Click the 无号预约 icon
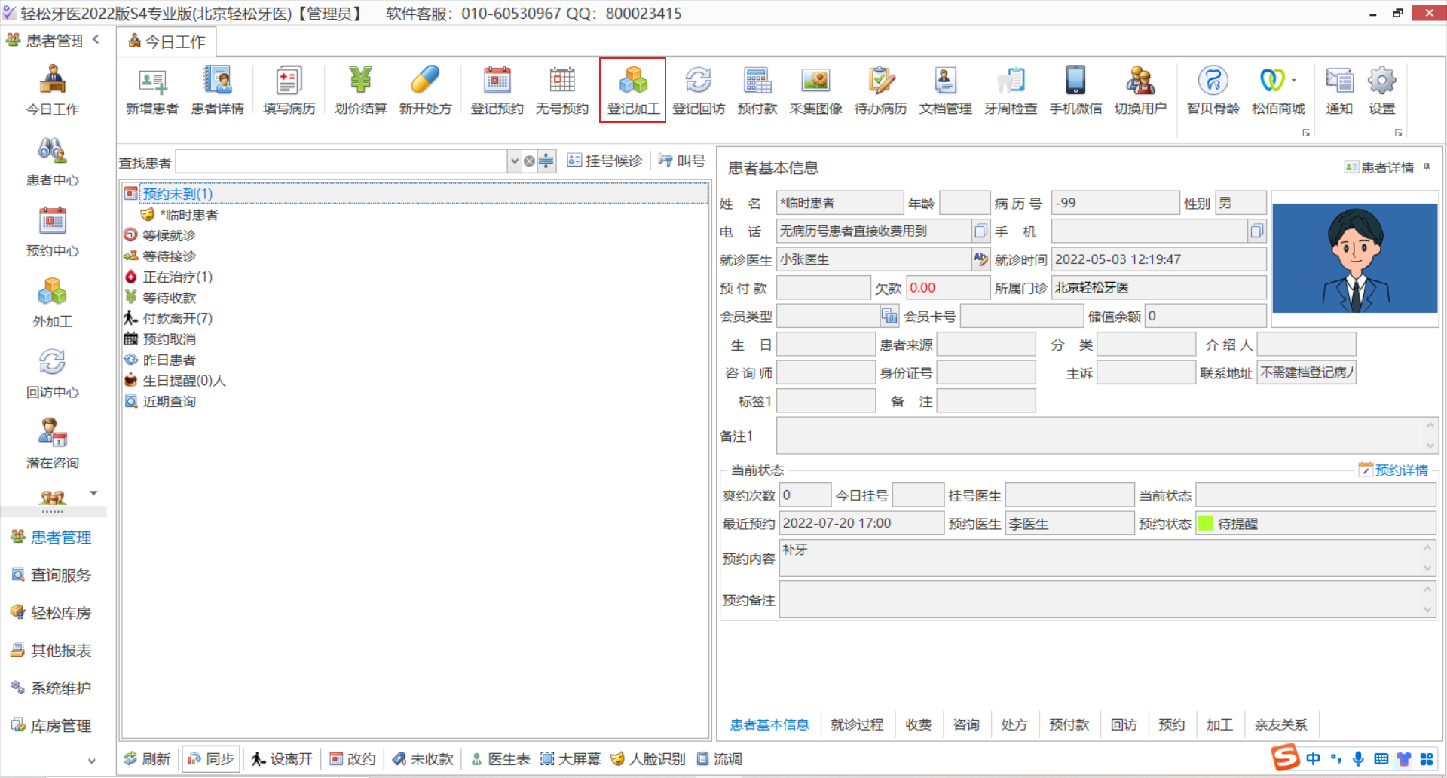 [x=562, y=90]
